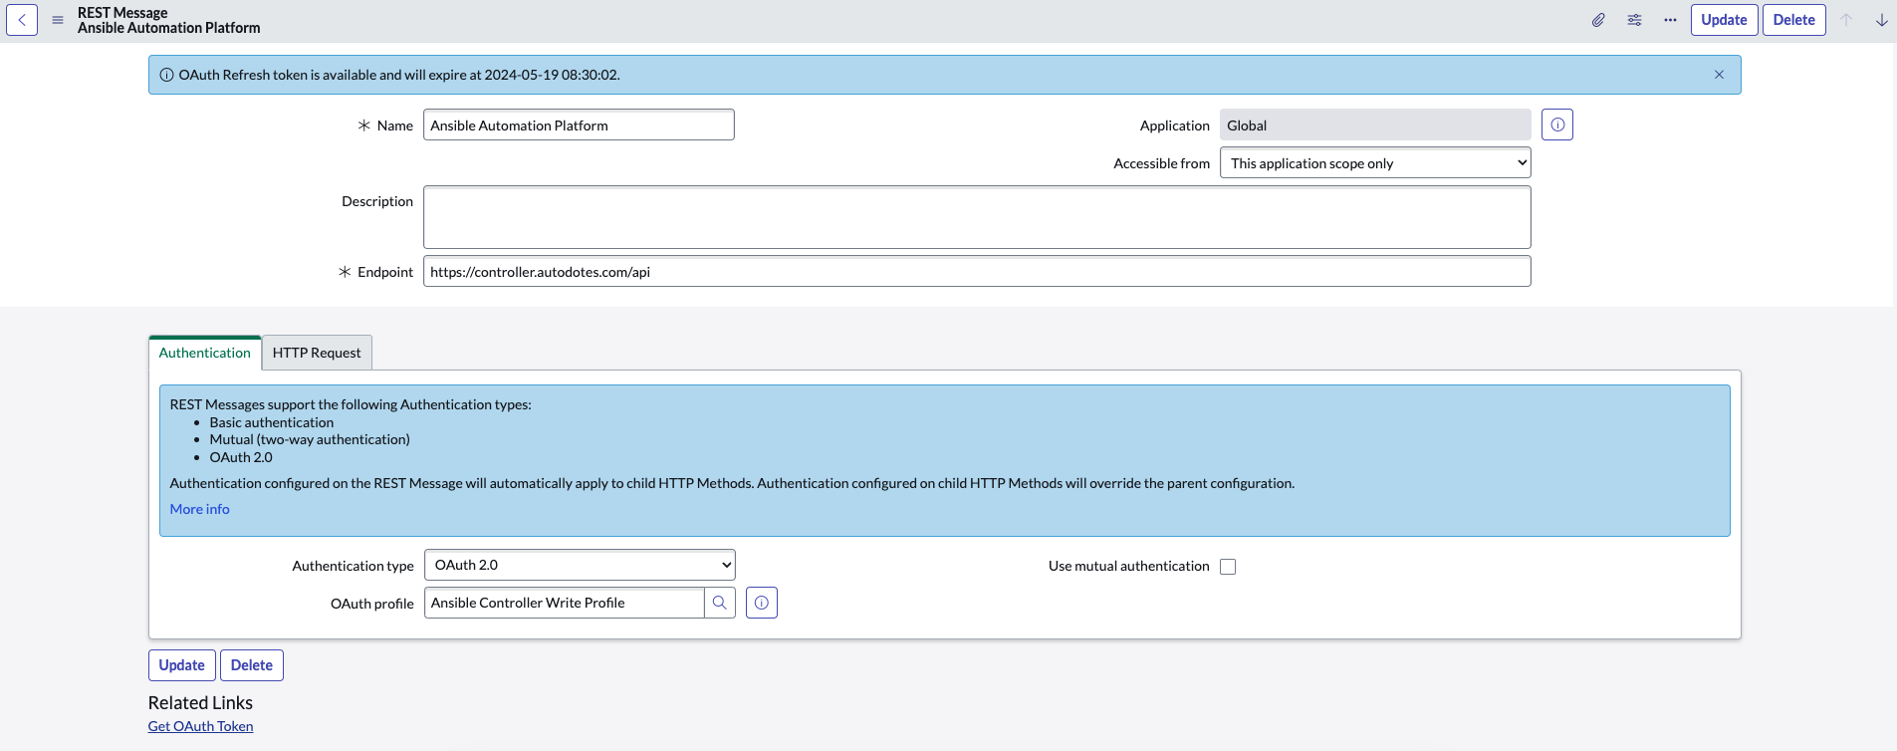
Task: Click the Update button in header
Action: [x=1724, y=20]
